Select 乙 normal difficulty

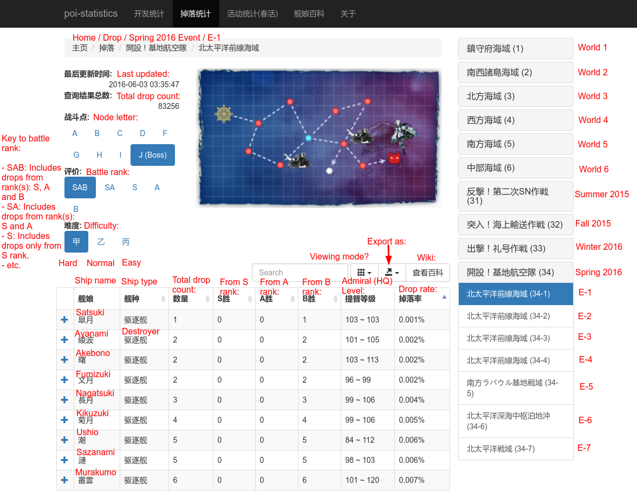101,242
